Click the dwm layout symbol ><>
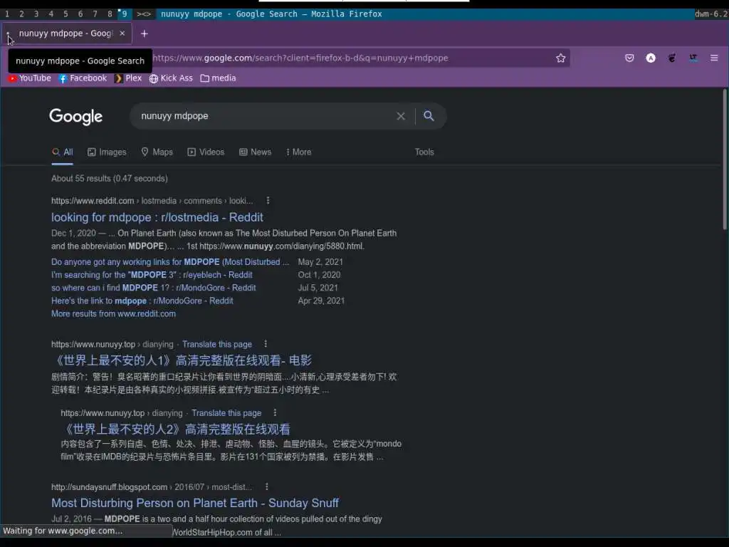This screenshot has height=547, width=729. click(x=144, y=14)
